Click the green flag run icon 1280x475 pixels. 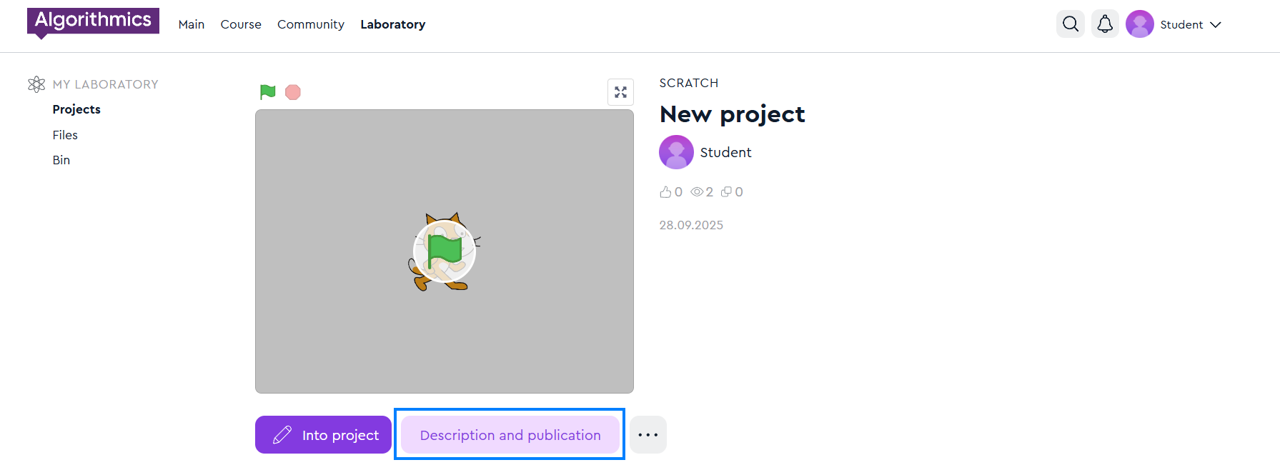[268, 92]
